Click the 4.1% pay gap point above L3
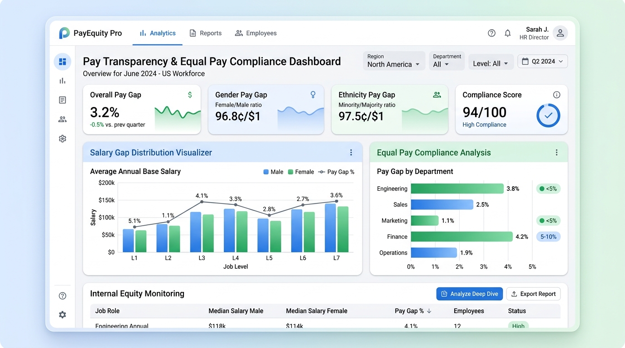Viewport: 625px width, 348px height. [202, 202]
